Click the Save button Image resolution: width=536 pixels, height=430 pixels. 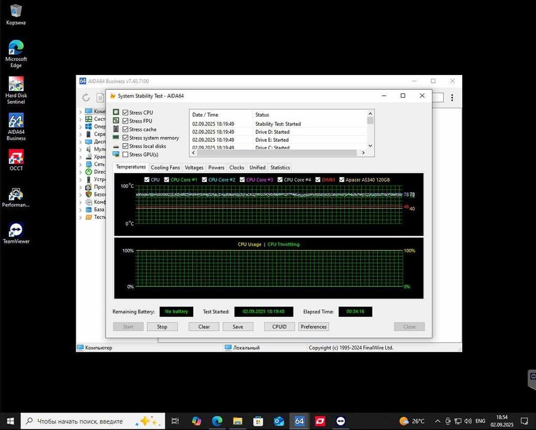[238, 327]
